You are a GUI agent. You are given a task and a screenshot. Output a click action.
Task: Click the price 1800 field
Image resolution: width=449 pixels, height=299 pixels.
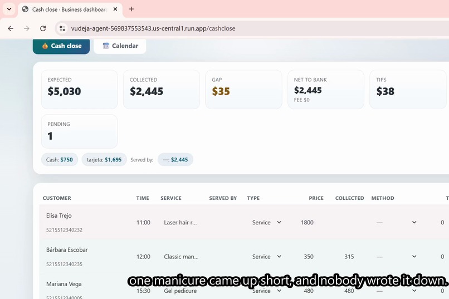[x=308, y=222]
